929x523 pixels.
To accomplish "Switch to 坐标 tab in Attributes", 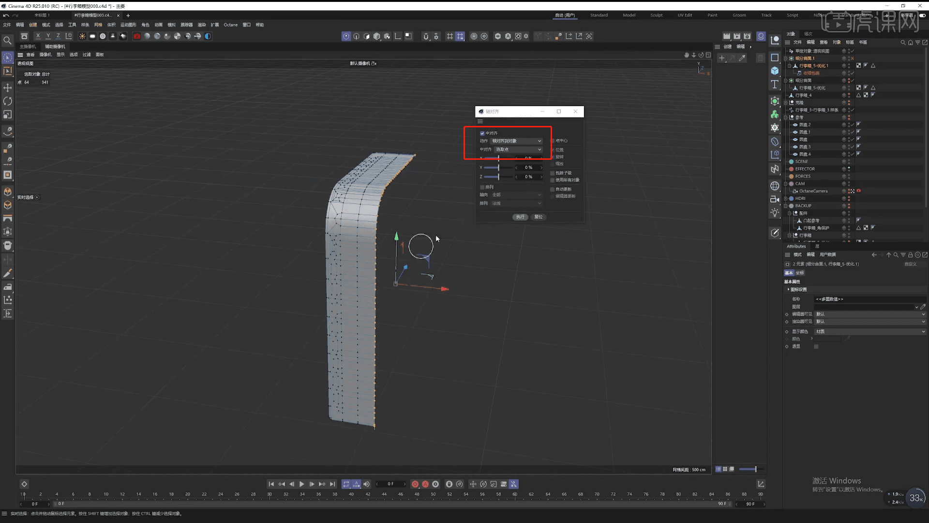I will [800, 273].
